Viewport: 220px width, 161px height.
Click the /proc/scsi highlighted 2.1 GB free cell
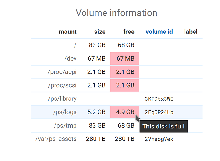point(125,85)
